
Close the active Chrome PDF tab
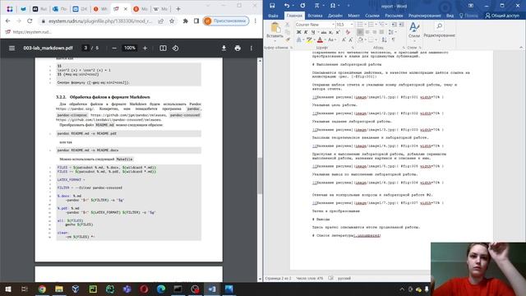[x=126, y=9]
